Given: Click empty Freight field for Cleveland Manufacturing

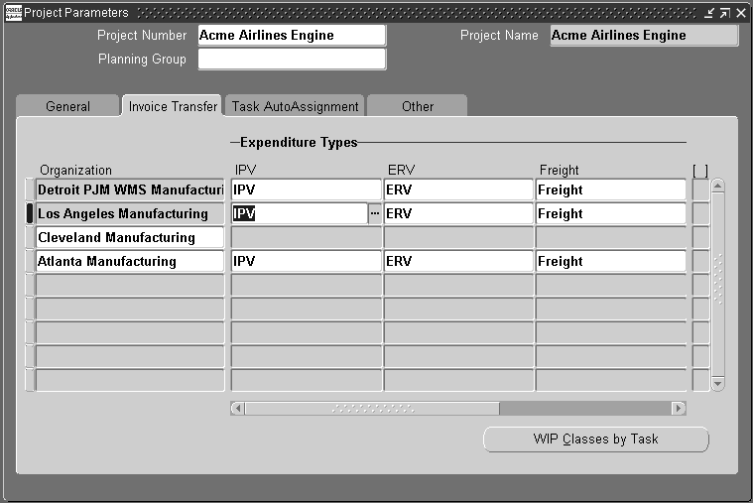Looking at the screenshot, I should click(611, 237).
